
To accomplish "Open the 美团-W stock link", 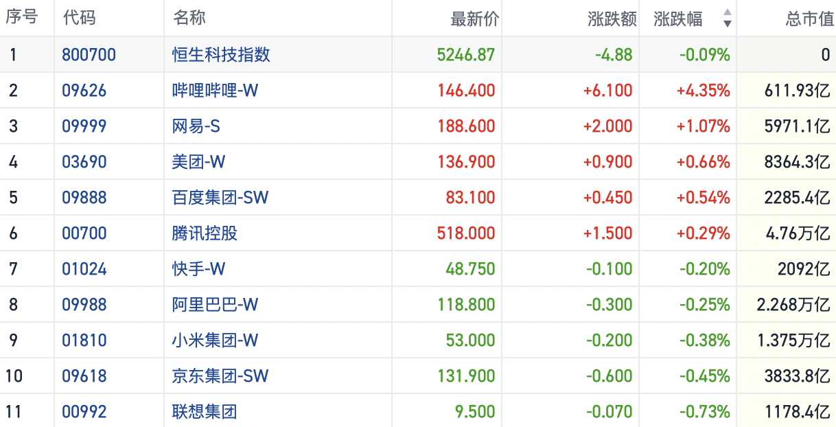I will (x=198, y=162).
